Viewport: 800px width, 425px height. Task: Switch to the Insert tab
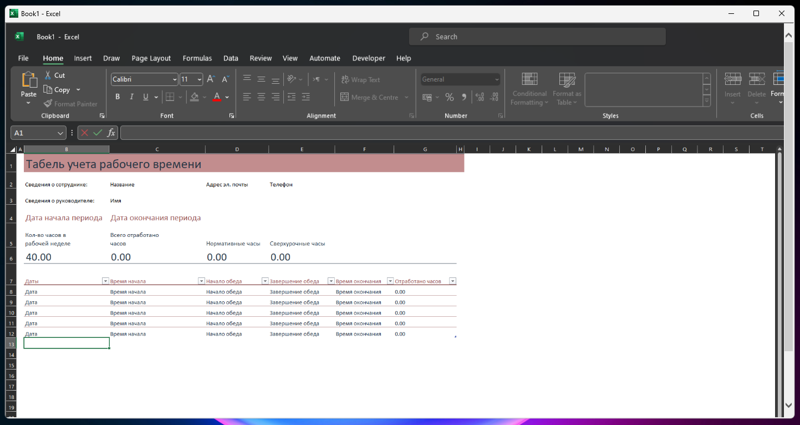click(83, 58)
